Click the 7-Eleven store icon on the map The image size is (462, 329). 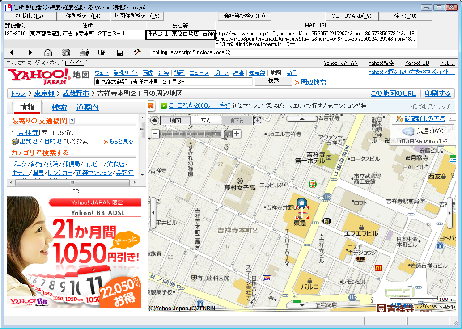pyautogui.click(x=313, y=184)
